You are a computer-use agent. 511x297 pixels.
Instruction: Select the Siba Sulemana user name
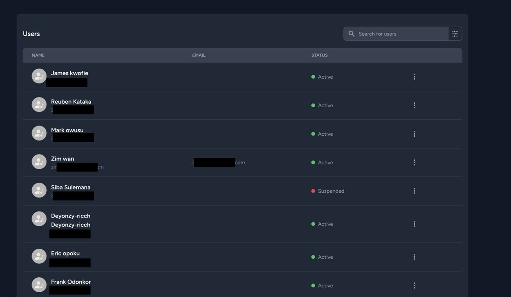click(x=70, y=187)
